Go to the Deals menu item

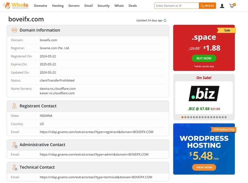pos(132,6)
